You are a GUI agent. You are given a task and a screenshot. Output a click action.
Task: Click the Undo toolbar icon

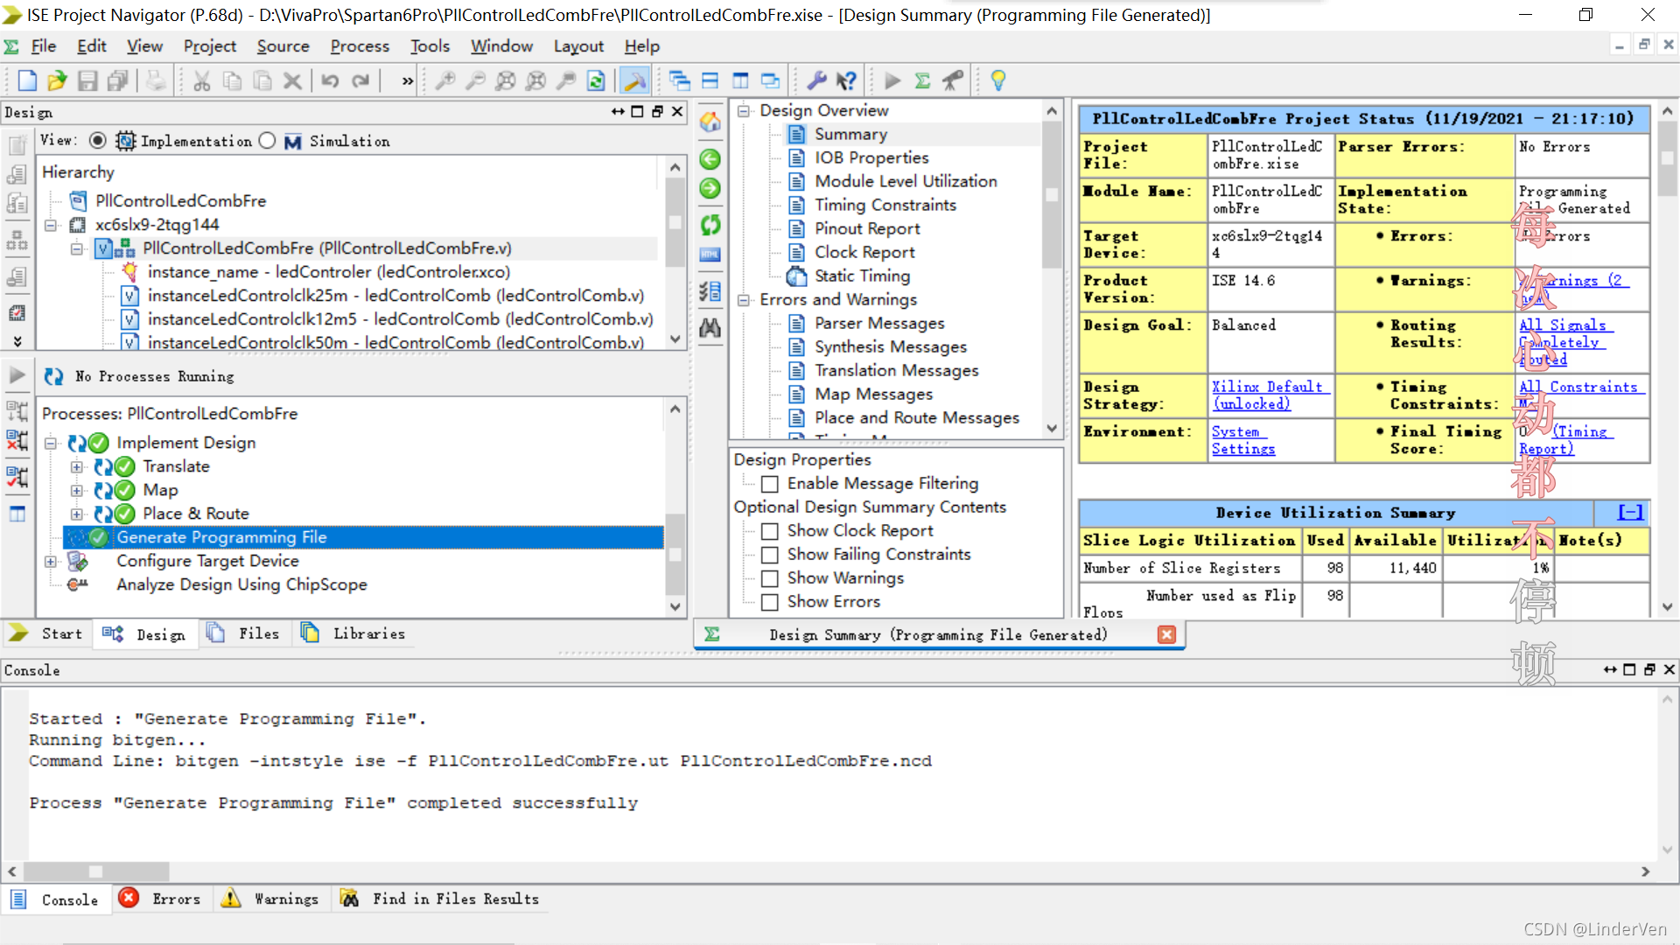click(x=330, y=81)
